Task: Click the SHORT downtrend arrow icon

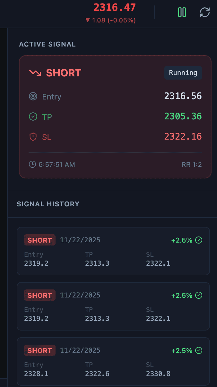Action: coord(35,73)
